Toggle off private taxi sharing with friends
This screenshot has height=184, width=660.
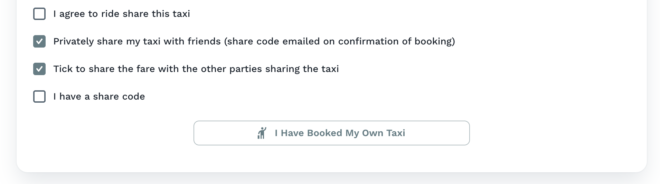(39, 41)
